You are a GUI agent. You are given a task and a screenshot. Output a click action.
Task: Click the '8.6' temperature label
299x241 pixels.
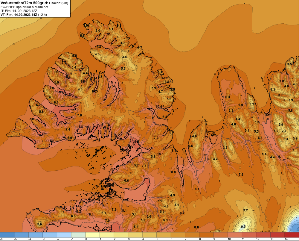click(x=196, y=227)
